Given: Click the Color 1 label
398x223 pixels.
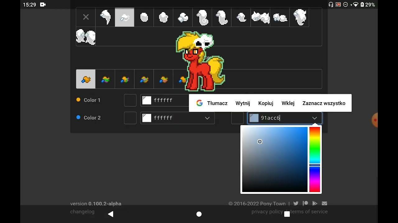Looking at the screenshot, I should click(92, 100).
